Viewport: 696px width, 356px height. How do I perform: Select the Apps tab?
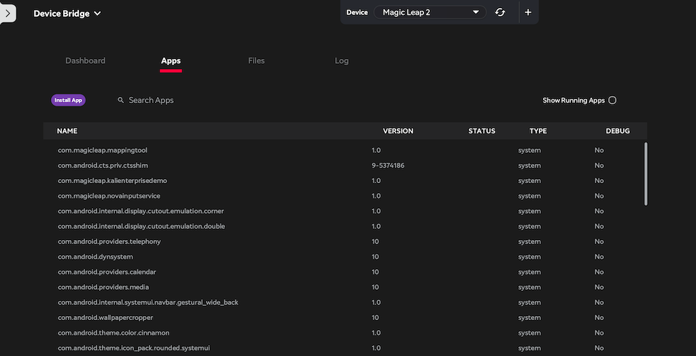coord(171,61)
